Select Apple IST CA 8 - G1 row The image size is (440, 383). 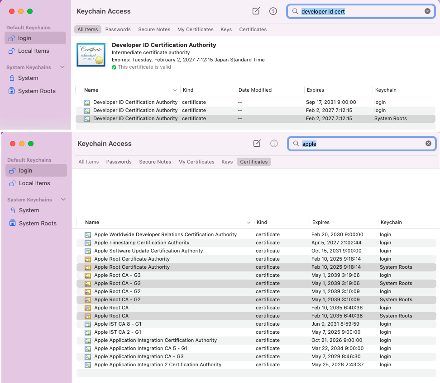[x=256, y=324]
